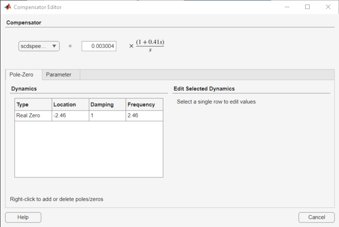Minimize the Compensator Editor window
The height and width of the screenshot is (227, 339).
click(x=287, y=7)
